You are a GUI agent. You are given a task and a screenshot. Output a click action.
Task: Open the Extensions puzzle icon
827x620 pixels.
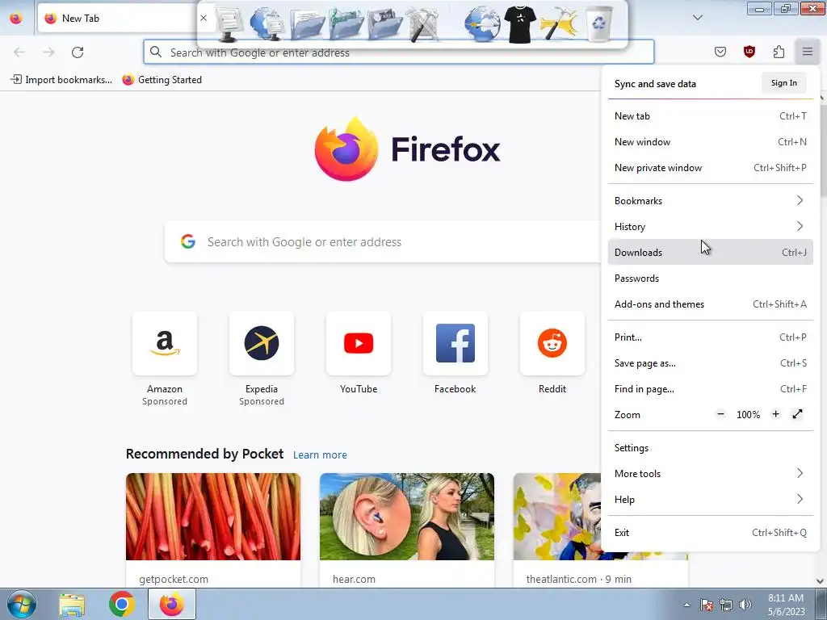point(779,52)
